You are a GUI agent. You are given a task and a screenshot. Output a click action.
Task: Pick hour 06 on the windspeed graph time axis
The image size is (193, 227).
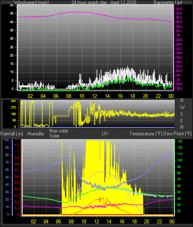tap(56, 96)
